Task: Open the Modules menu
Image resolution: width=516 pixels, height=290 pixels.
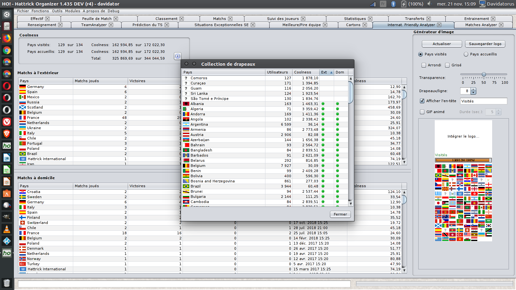Action: [72, 11]
